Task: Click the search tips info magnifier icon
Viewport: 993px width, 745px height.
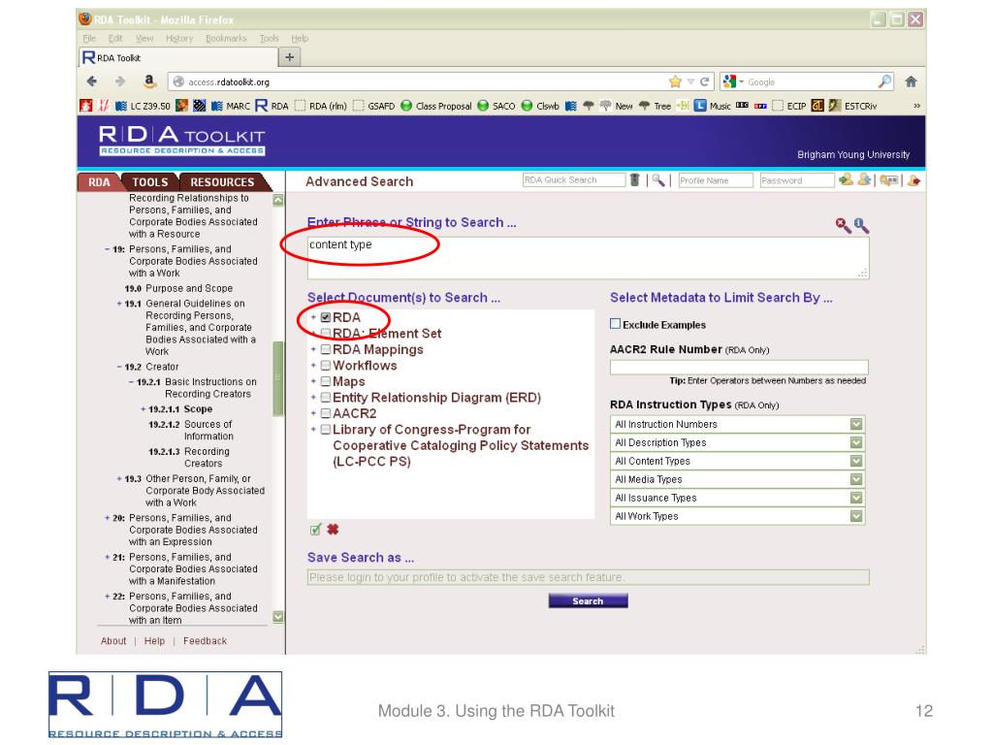Action: (861, 225)
